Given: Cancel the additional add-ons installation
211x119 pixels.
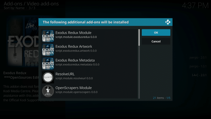Looking at the screenshot, I should pos(156,41).
